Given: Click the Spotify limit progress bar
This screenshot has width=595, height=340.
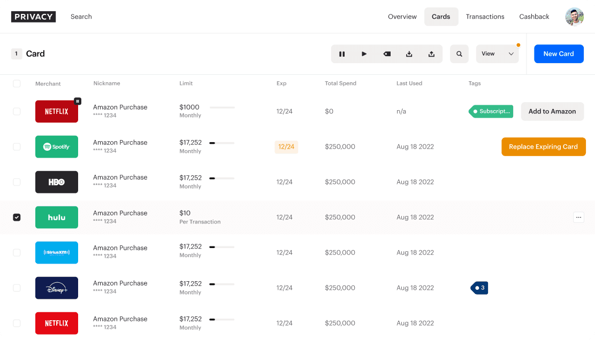Looking at the screenshot, I should pyautogui.click(x=222, y=143).
